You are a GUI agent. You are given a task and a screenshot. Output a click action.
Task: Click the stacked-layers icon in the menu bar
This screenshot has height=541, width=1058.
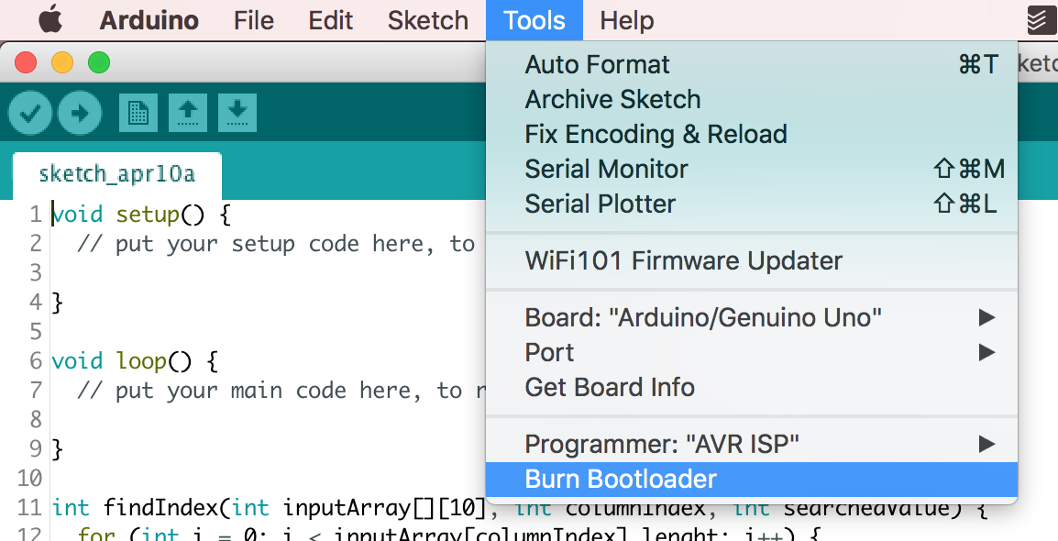click(x=1041, y=20)
